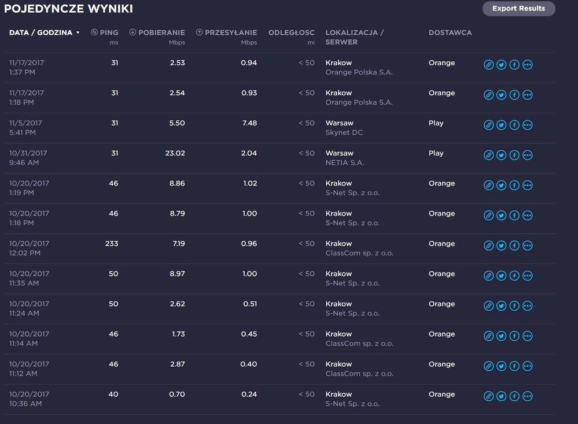Copy link for 11/5/2017 5:41 PM result
Screen dimensions: 578x424
[488, 125]
